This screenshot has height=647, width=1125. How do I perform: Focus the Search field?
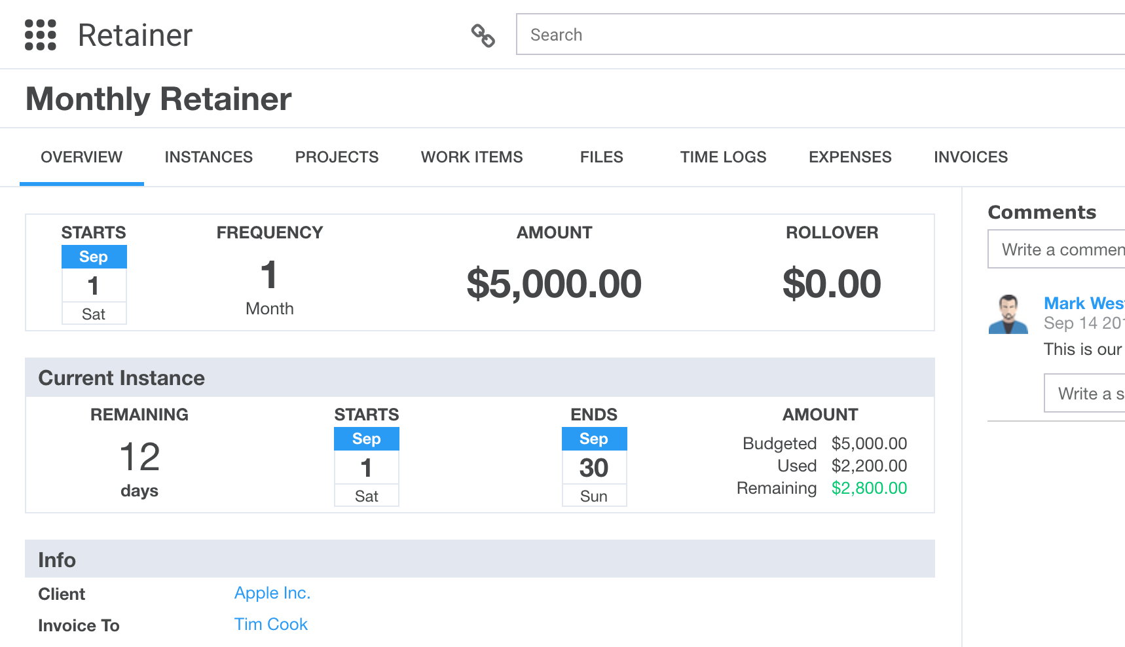pos(819,35)
